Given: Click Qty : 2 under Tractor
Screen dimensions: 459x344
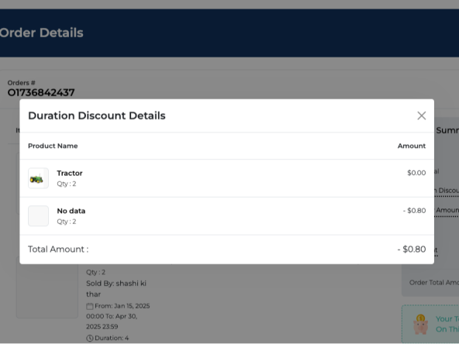Looking at the screenshot, I should 67,184.
